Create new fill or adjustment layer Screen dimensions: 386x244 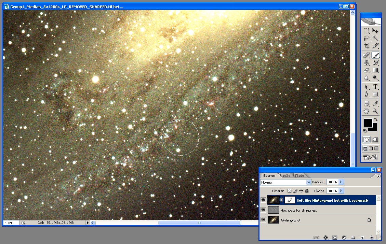(x=344, y=238)
